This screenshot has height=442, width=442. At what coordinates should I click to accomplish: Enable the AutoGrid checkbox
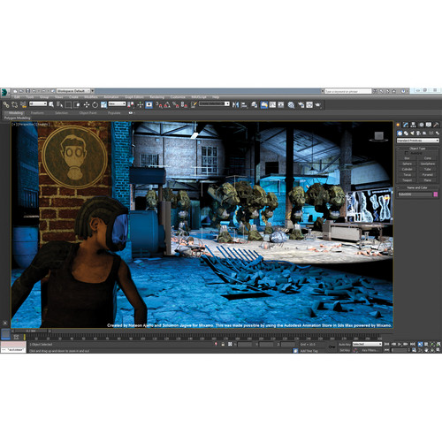click(407, 153)
